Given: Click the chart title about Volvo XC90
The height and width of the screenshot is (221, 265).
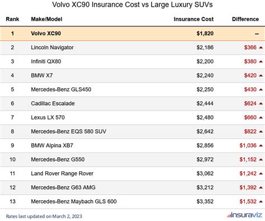Looking at the screenshot, I should (132, 4).
